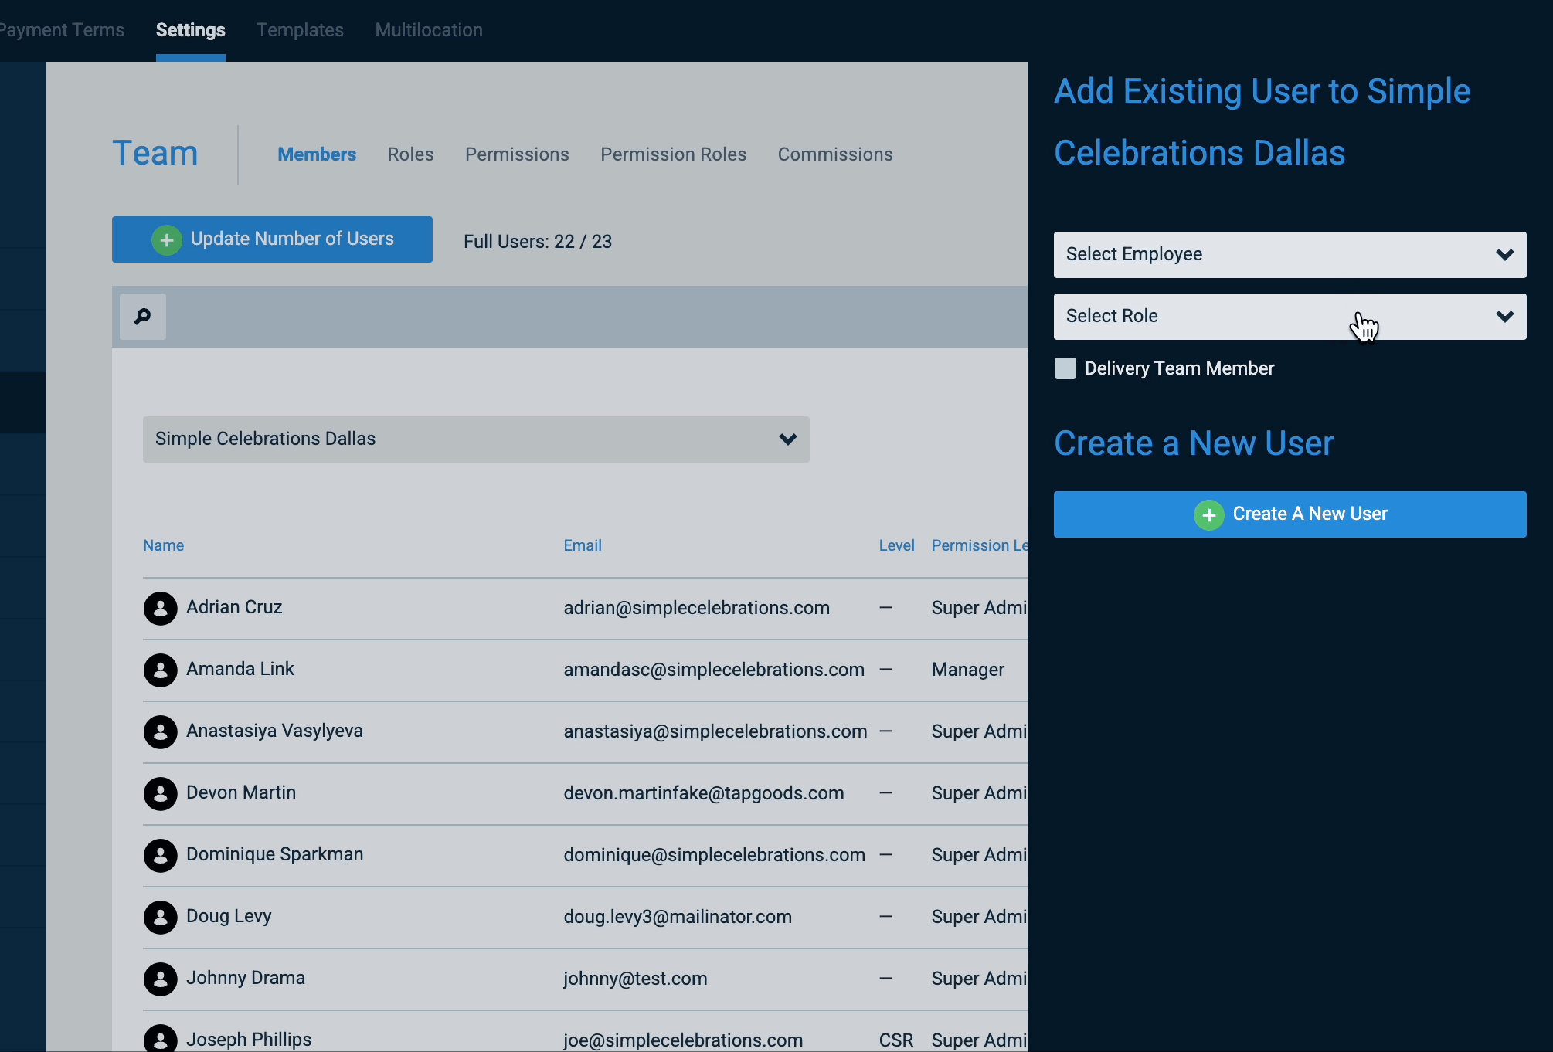Open Doug Levy's member name

pyautogui.click(x=229, y=916)
